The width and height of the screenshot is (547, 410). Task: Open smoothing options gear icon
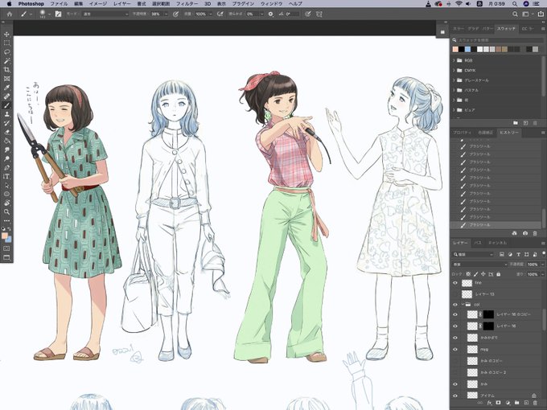(x=271, y=14)
